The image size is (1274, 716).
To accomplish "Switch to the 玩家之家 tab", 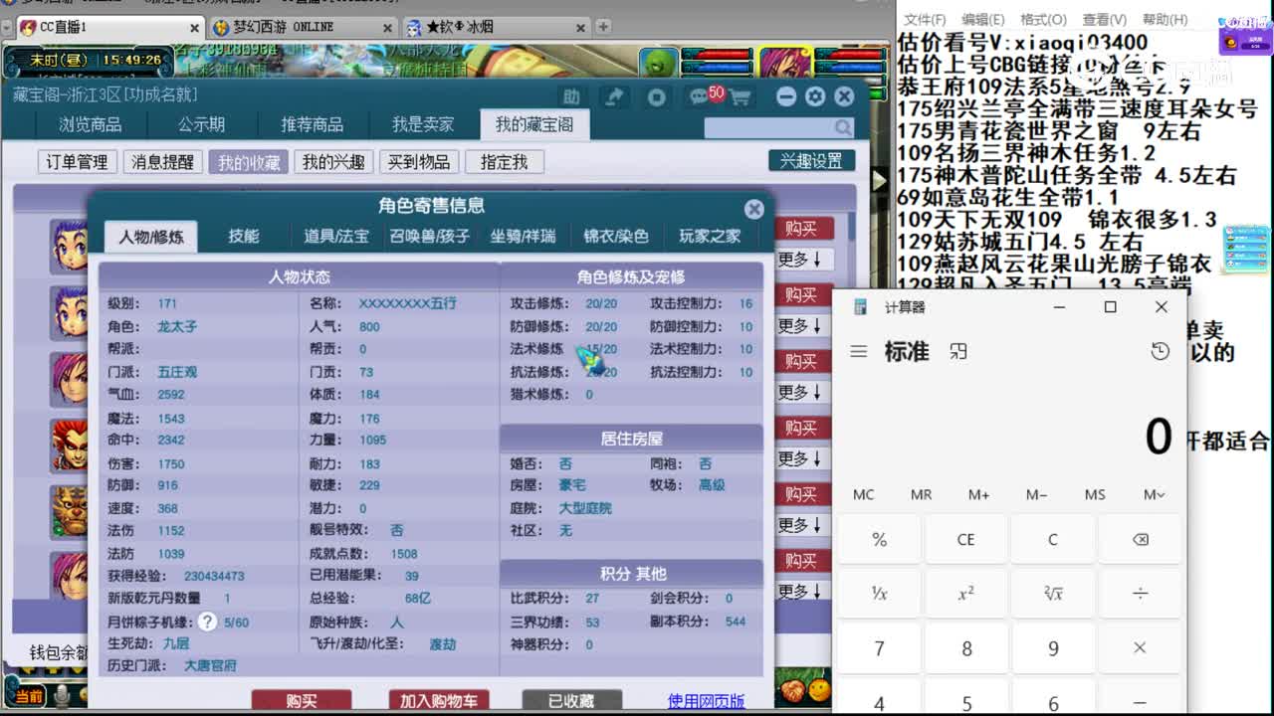I will point(710,236).
